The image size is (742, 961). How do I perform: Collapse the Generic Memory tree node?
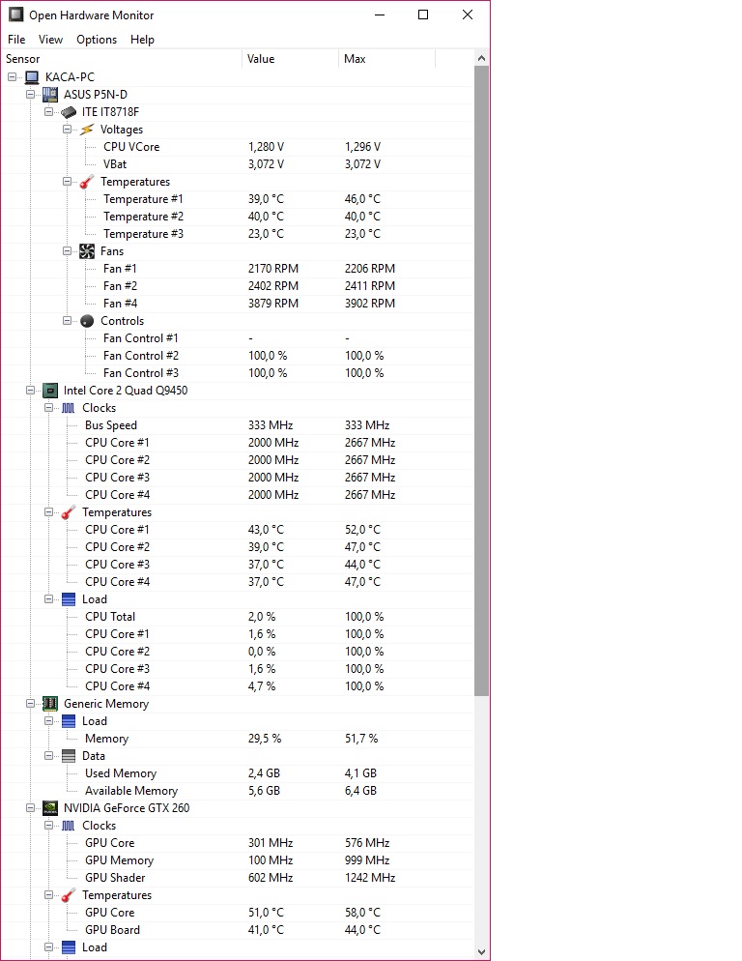(x=31, y=704)
